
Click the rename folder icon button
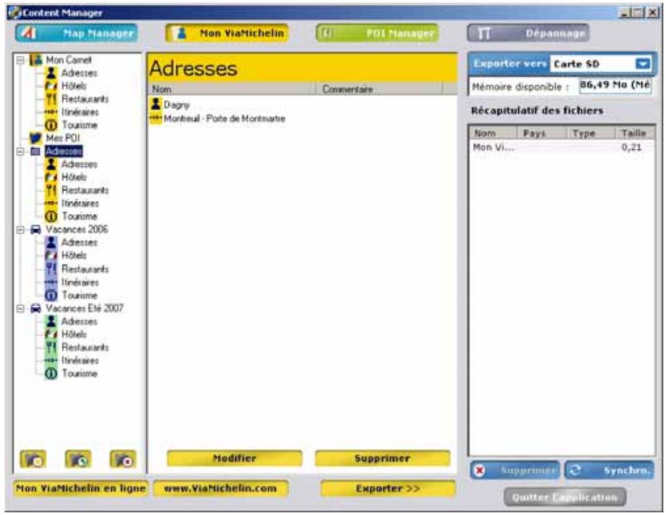[x=78, y=459]
